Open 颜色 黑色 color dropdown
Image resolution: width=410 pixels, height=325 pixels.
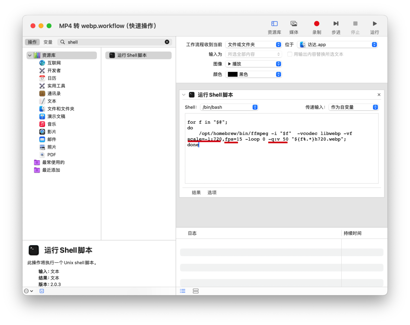[x=254, y=74]
